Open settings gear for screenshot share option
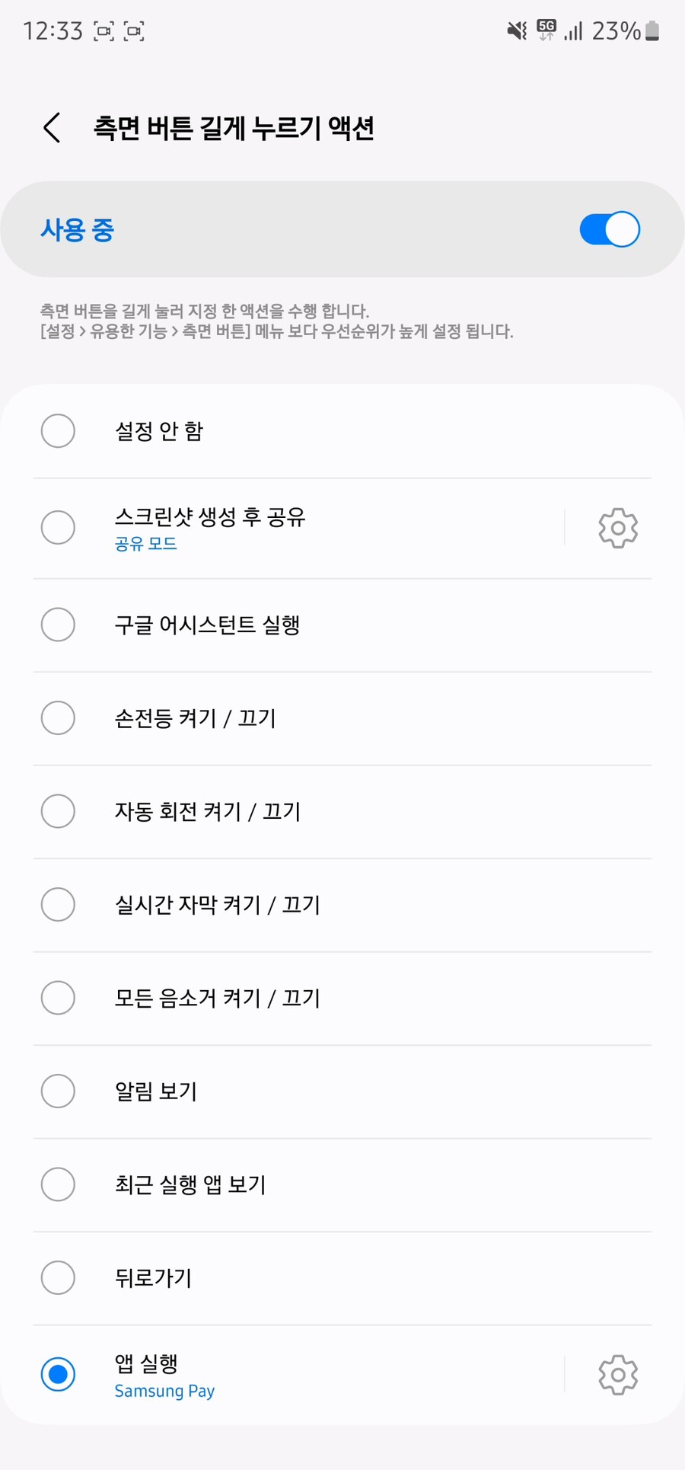 click(617, 528)
